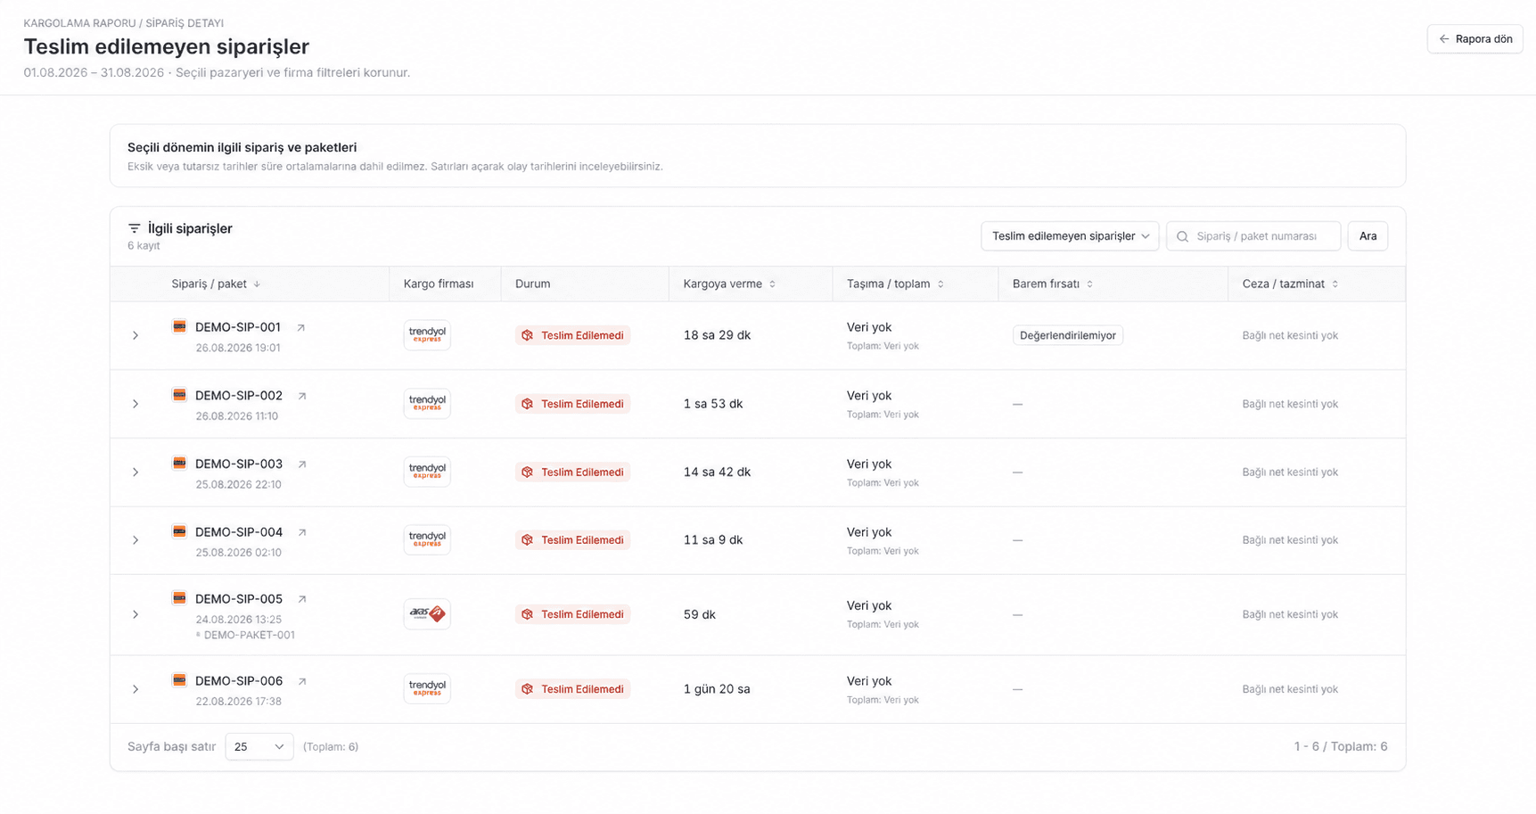Click Trendyol Express logo in DEMO-SIP-006 row
This screenshot has width=1536, height=814.
click(427, 688)
